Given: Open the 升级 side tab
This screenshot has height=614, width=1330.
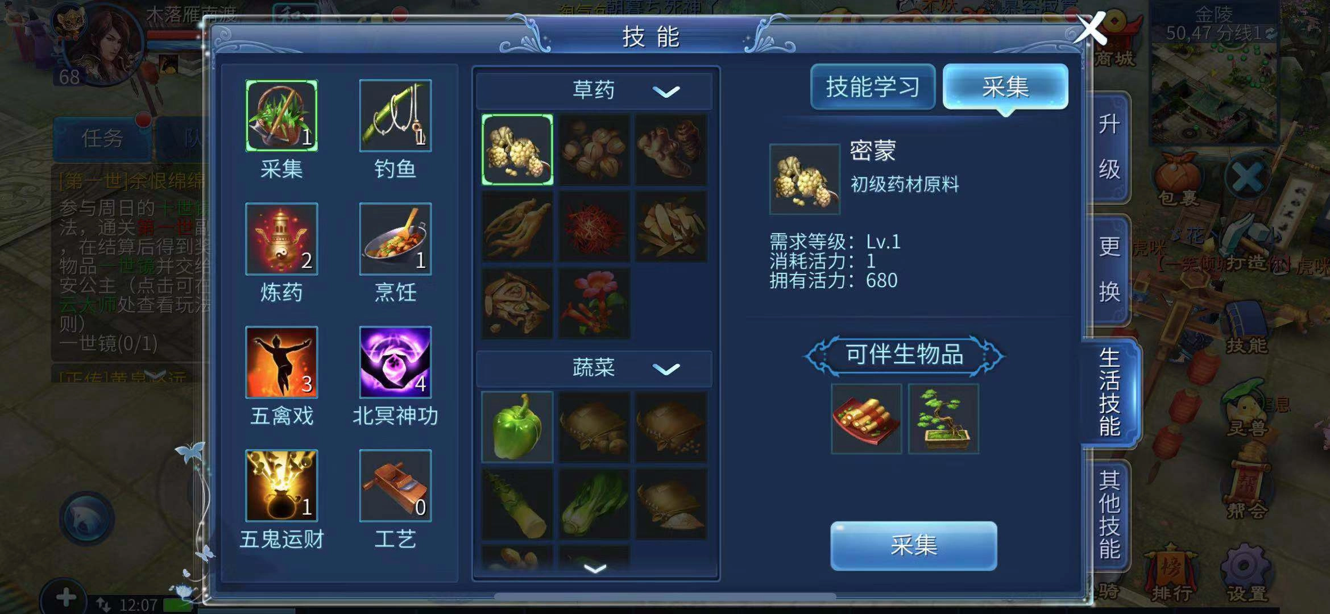Looking at the screenshot, I should point(1109,147).
